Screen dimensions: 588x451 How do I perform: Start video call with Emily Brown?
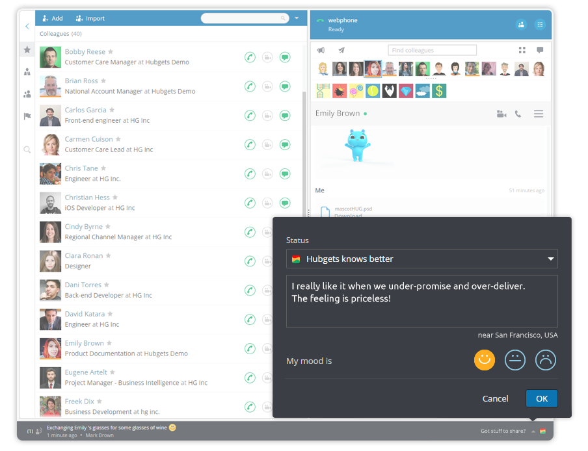point(501,114)
